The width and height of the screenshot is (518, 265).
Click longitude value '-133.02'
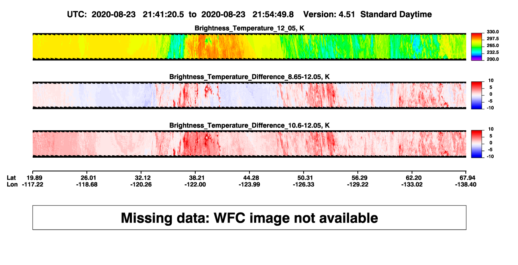pyautogui.click(x=412, y=184)
